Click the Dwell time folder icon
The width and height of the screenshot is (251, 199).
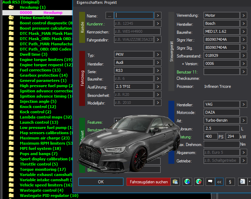pos(11,54)
